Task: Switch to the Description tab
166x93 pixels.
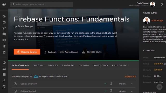Action: coord(38,65)
